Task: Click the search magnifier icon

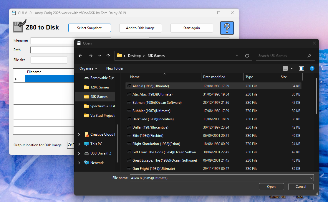Action: pyautogui.click(x=309, y=56)
